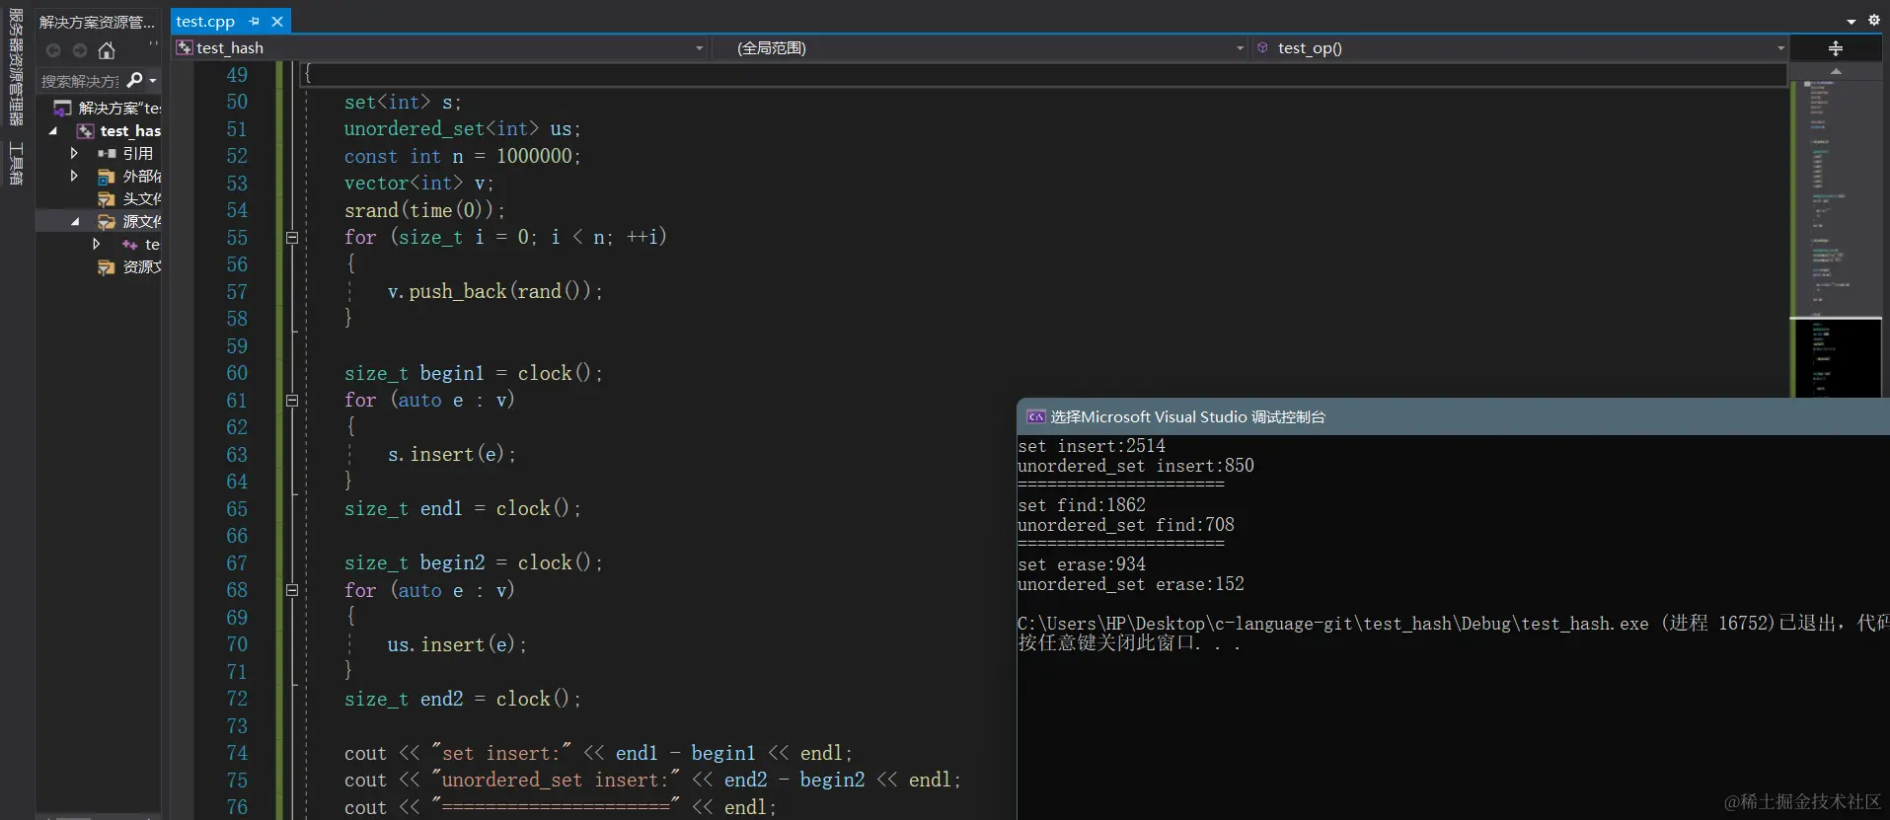Open the test_hash project dropdown
Image resolution: width=1890 pixels, height=820 pixels.
699,48
